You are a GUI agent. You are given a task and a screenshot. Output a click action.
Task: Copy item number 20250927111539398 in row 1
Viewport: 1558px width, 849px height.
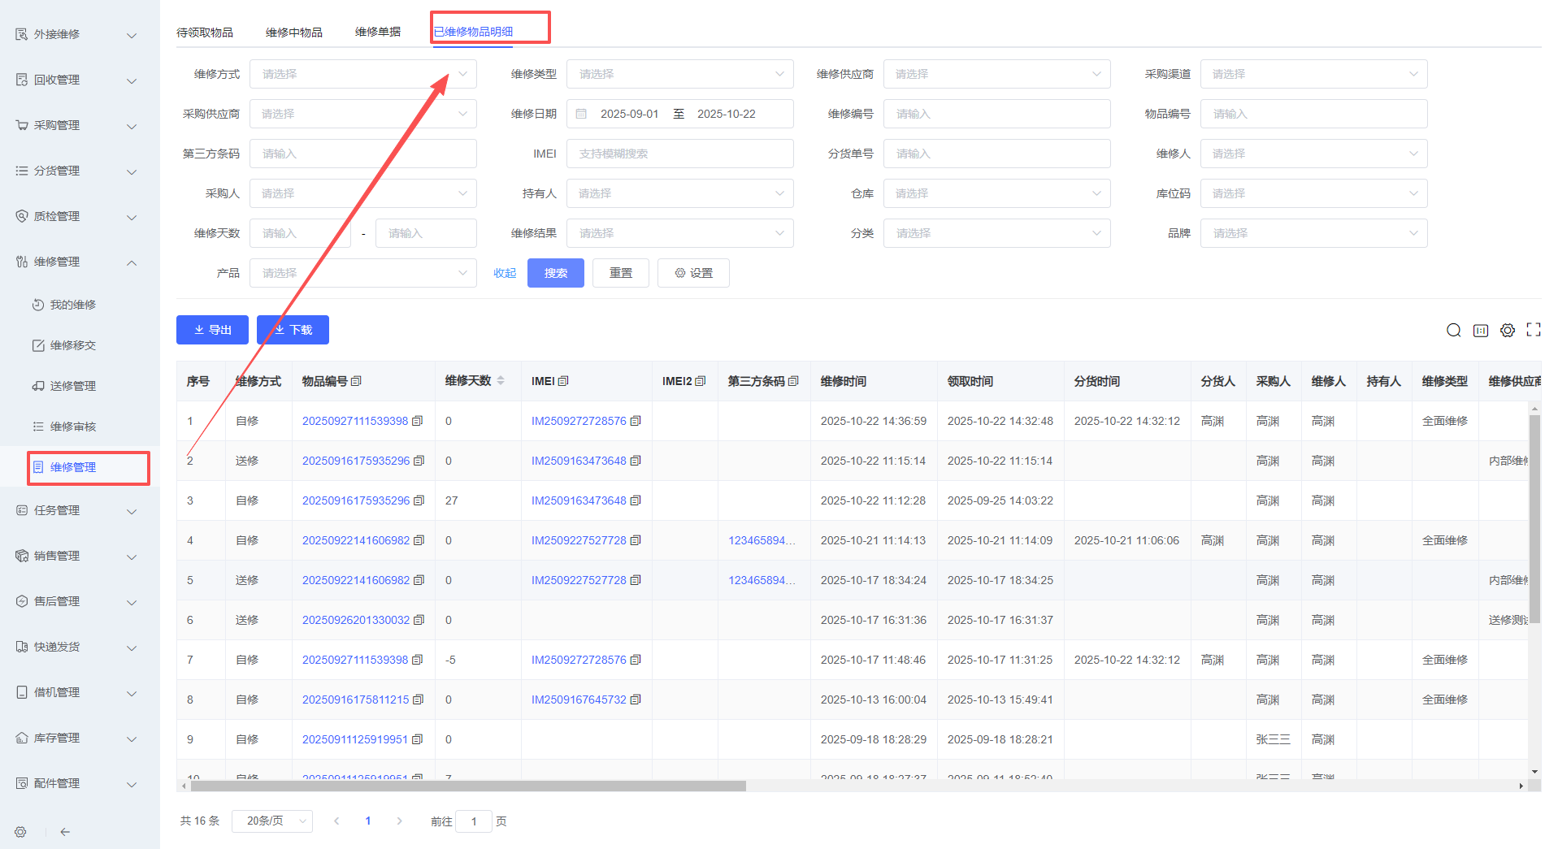pyautogui.click(x=418, y=421)
